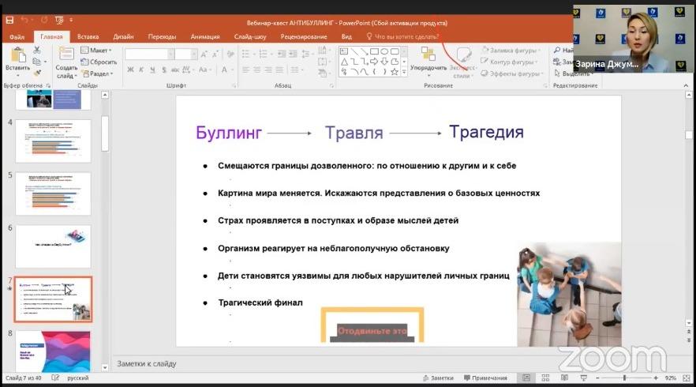Switch to the Animation (Анимация) tab
Screen dimensions: 696x387
(x=205, y=36)
